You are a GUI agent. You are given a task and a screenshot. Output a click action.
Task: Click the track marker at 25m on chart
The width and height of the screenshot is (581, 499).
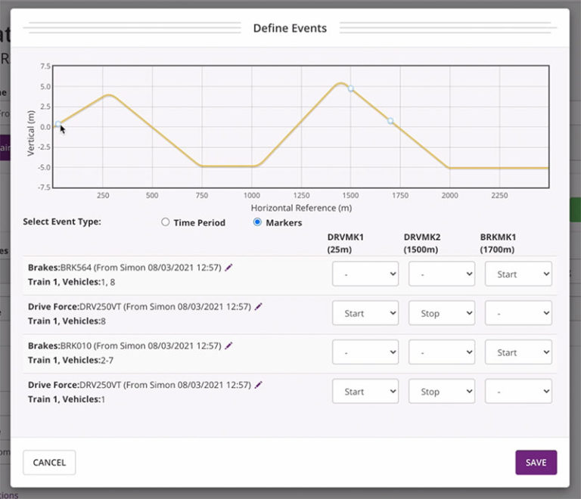[58, 124]
